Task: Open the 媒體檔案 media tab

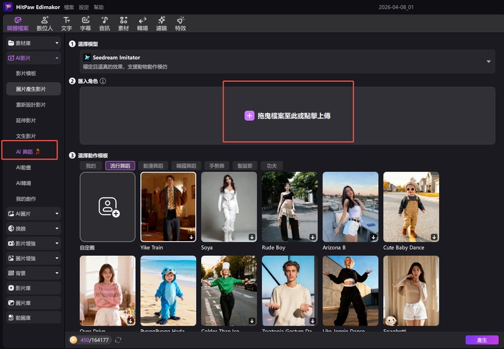Action: (x=18, y=24)
